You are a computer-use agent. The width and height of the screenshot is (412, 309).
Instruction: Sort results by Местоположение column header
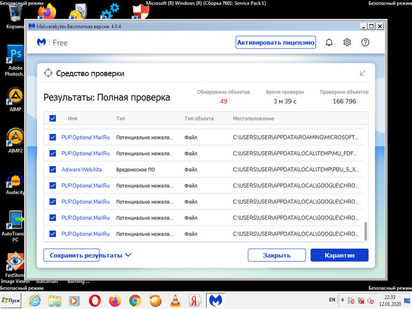(253, 118)
